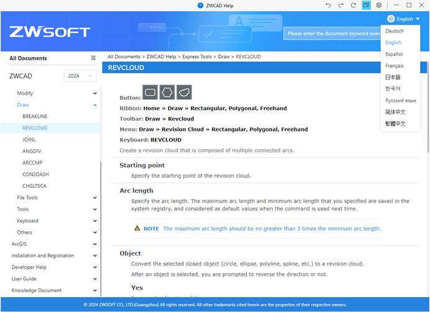Collapse the Draw section in sidebar

[x=94, y=105]
